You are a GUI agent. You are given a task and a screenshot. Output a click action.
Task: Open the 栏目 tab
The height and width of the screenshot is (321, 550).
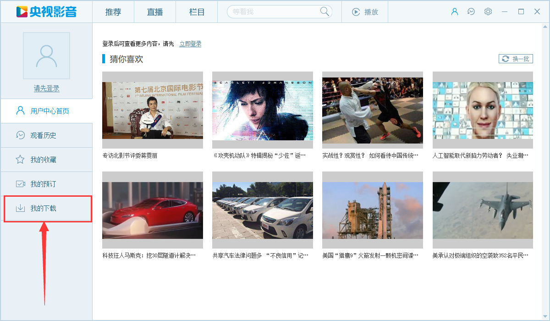click(x=197, y=12)
